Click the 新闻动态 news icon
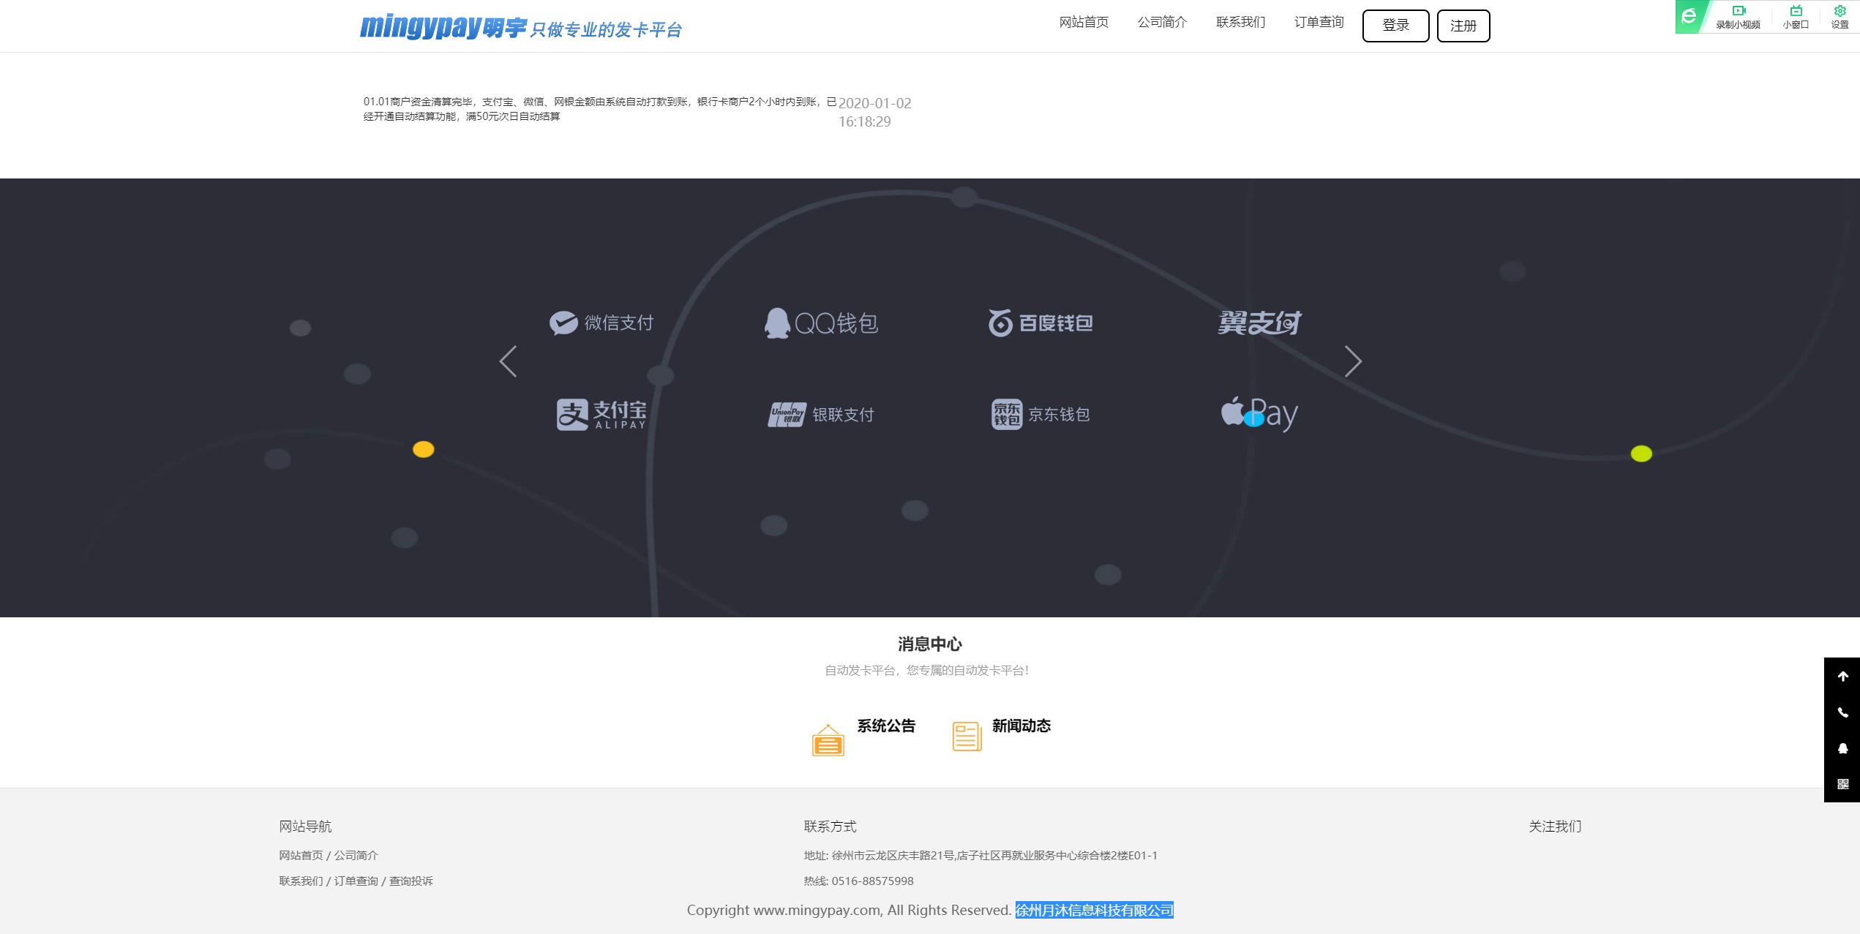The height and width of the screenshot is (934, 1860). [967, 736]
